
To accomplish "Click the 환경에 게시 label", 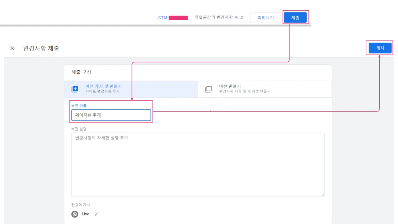I will pyautogui.click(x=81, y=205).
